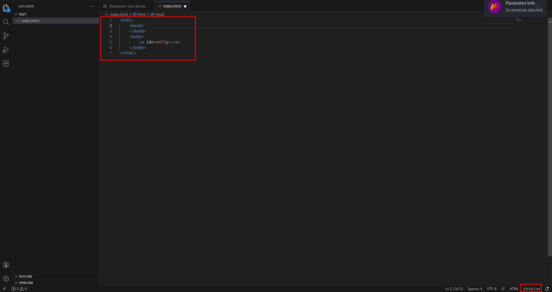Viewport: 552px width, 292px height.
Task: Open the Search view icon
Action: tap(6, 22)
